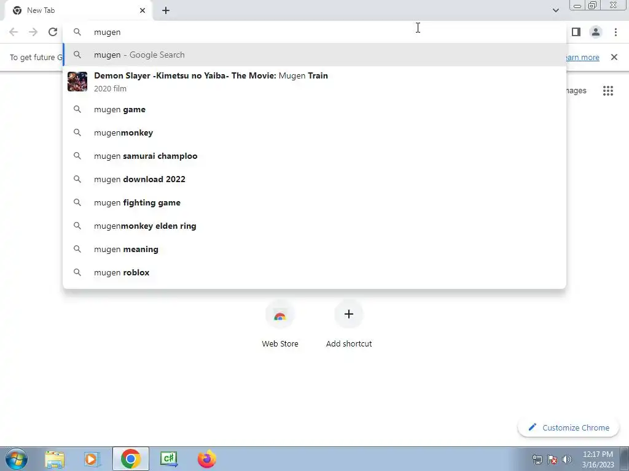The image size is (629, 471).
Task: Close the New Tab tab
Action: pos(143,10)
